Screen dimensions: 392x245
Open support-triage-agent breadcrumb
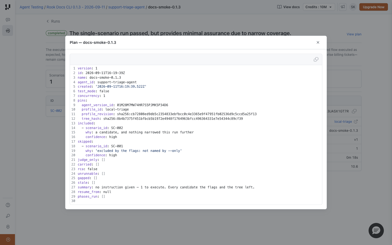[x=126, y=7]
